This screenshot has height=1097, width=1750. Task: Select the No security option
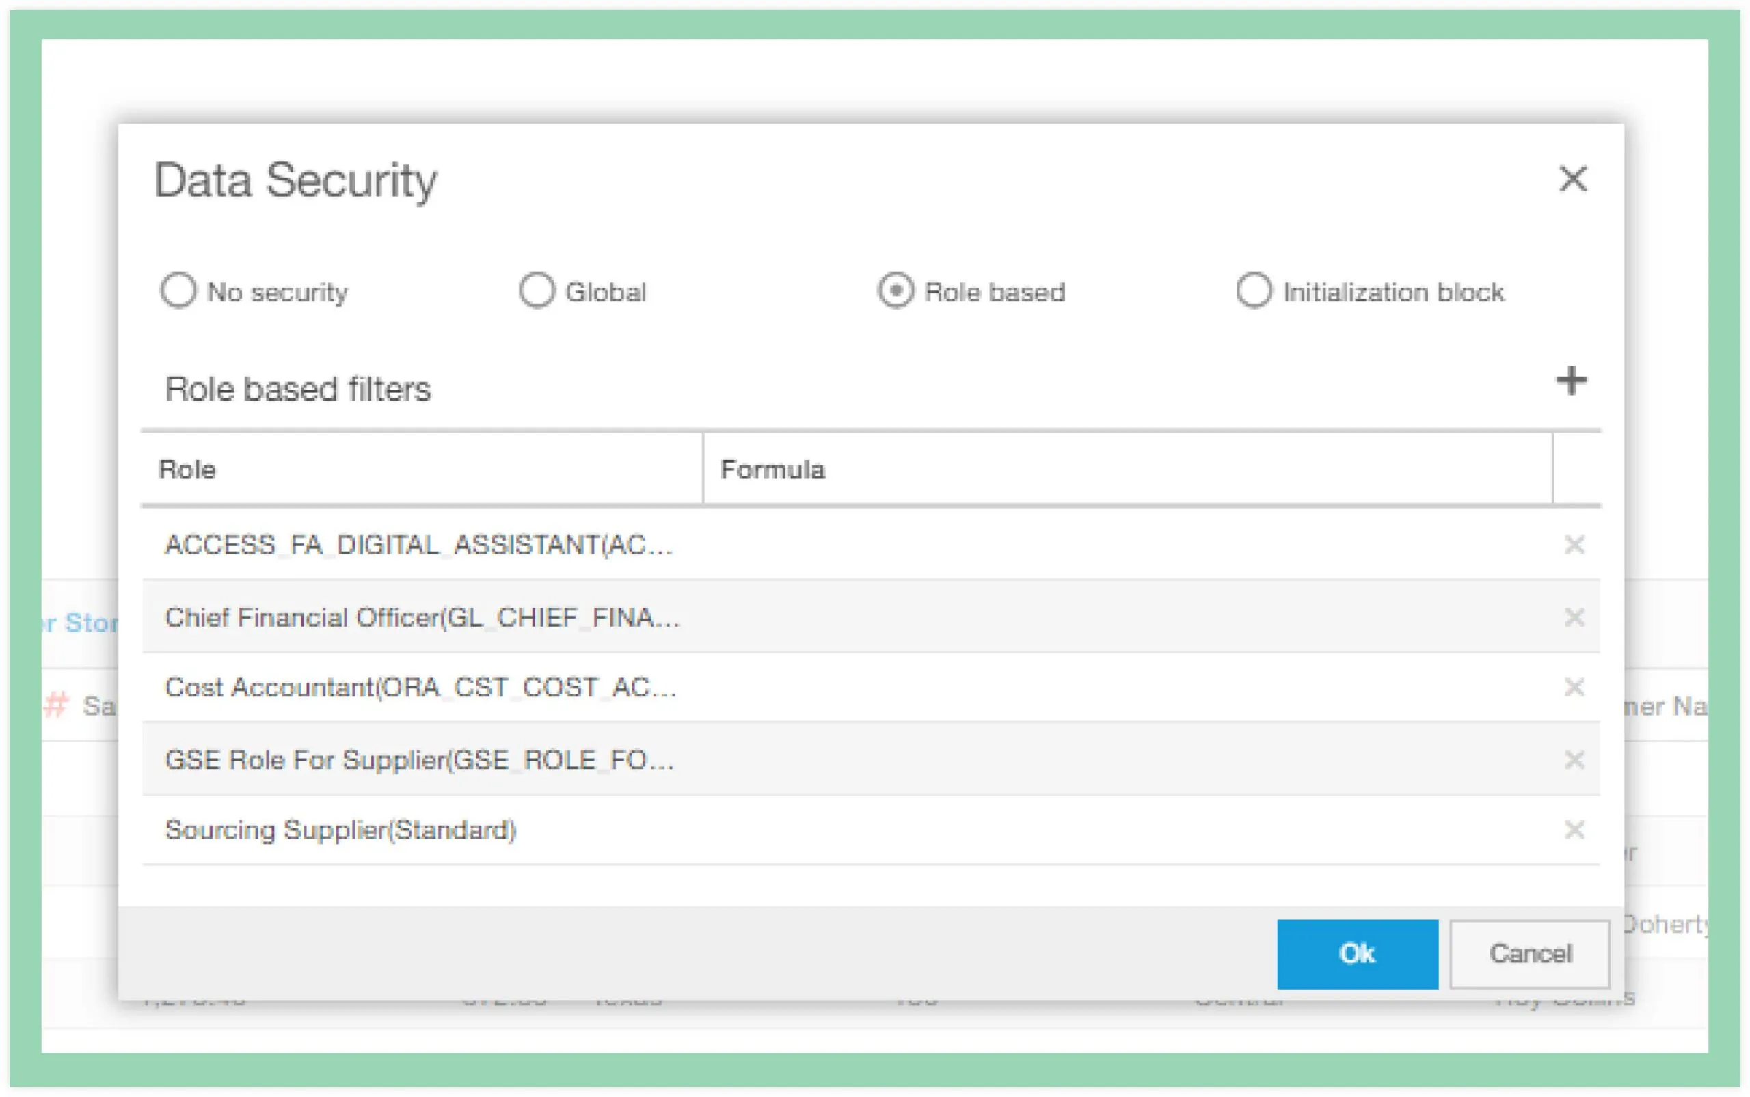(178, 291)
